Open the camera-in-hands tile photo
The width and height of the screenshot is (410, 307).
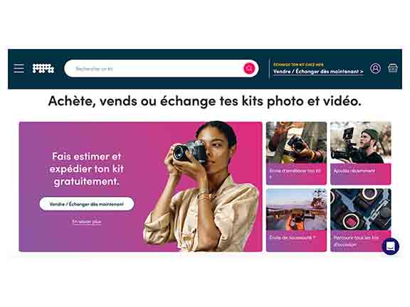297,143
